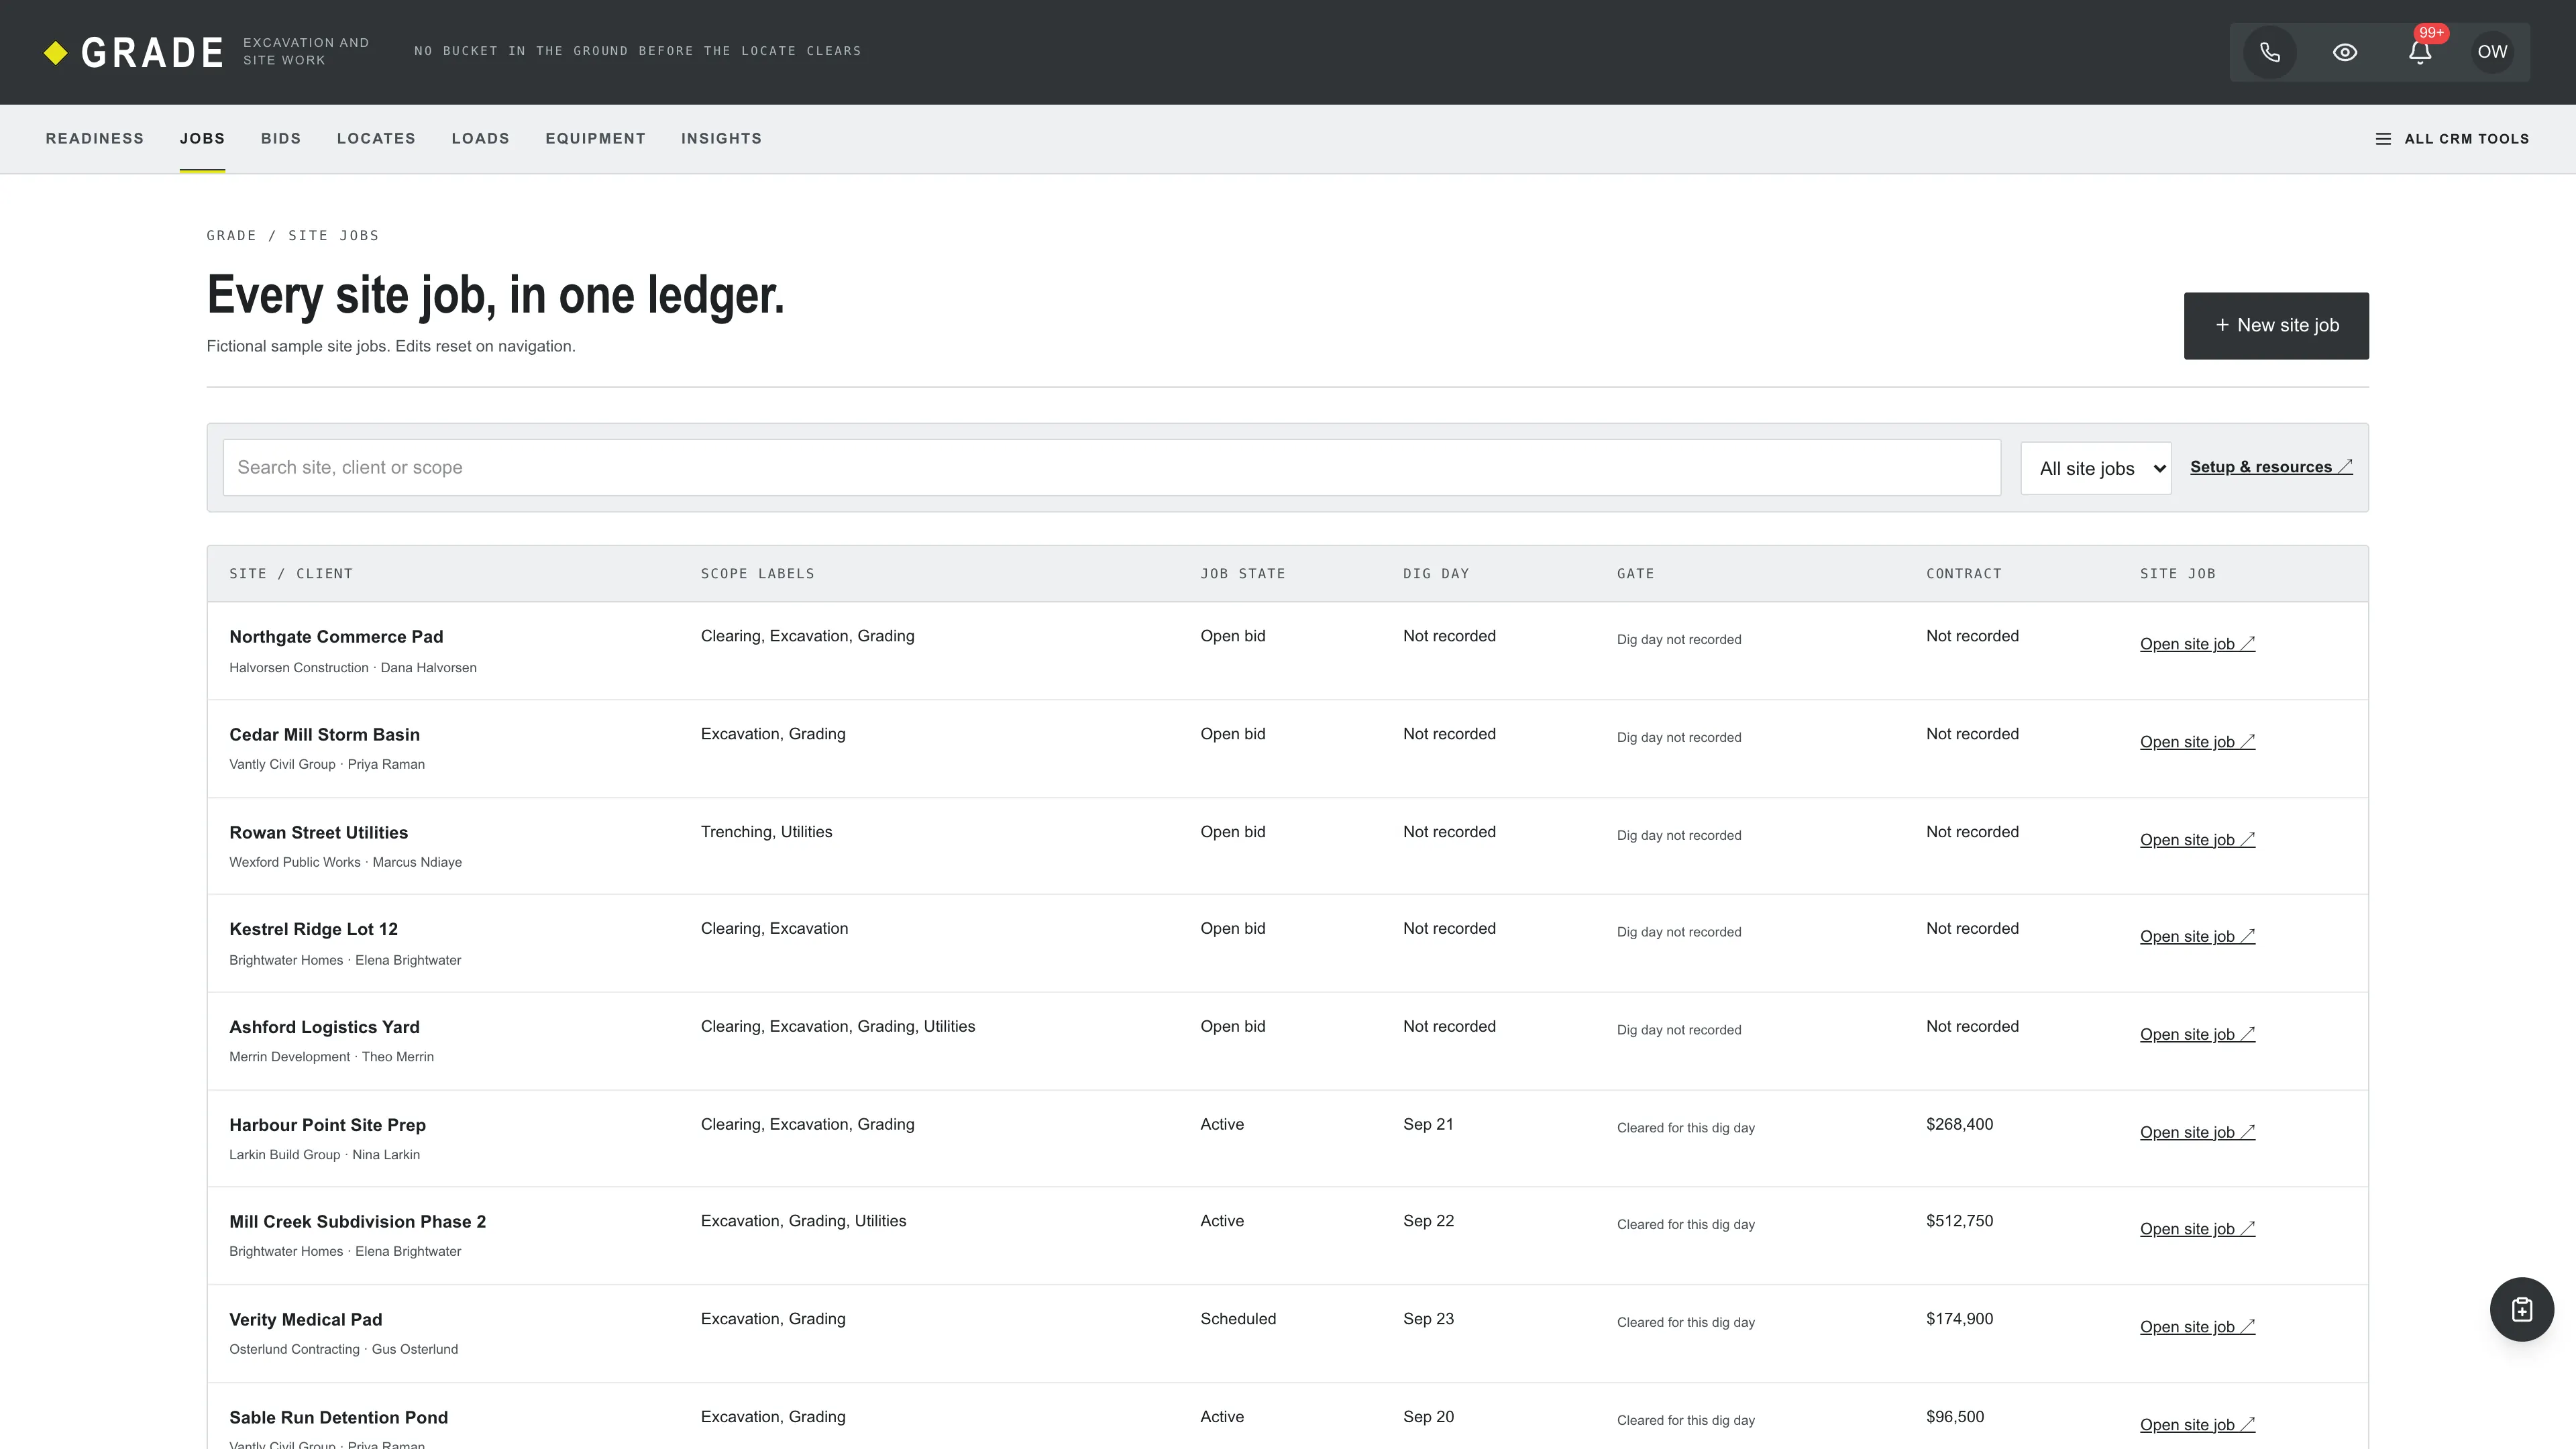Viewport: 2576px width, 1449px height.
Task: Click the JOB STATE column header
Action: click(1243, 574)
